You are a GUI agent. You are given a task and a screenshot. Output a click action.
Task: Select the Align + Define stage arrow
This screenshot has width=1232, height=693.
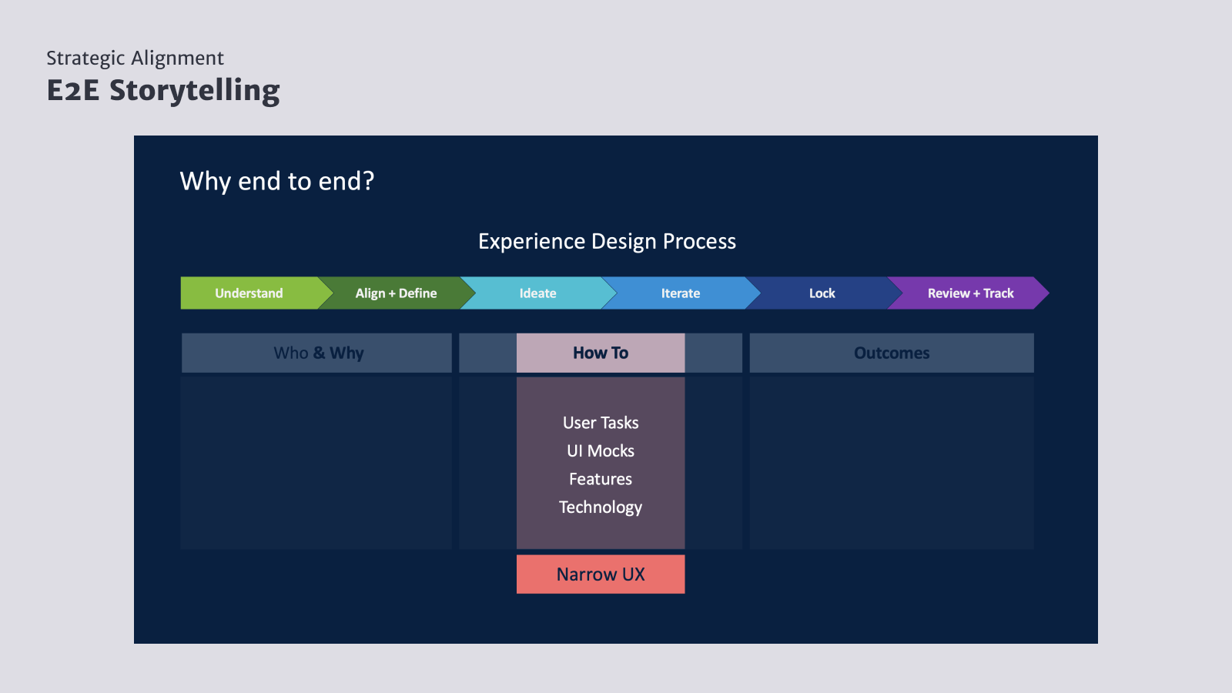pos(396,293)
